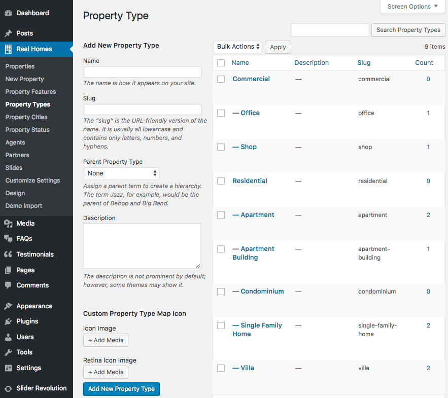
Task: Check the select-all checkbox in the table header
Action: (x=221, y=62)
